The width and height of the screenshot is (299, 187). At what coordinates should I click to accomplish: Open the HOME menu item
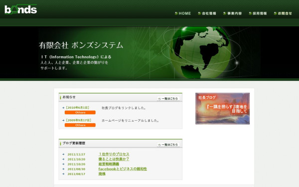tap(184, 13)
